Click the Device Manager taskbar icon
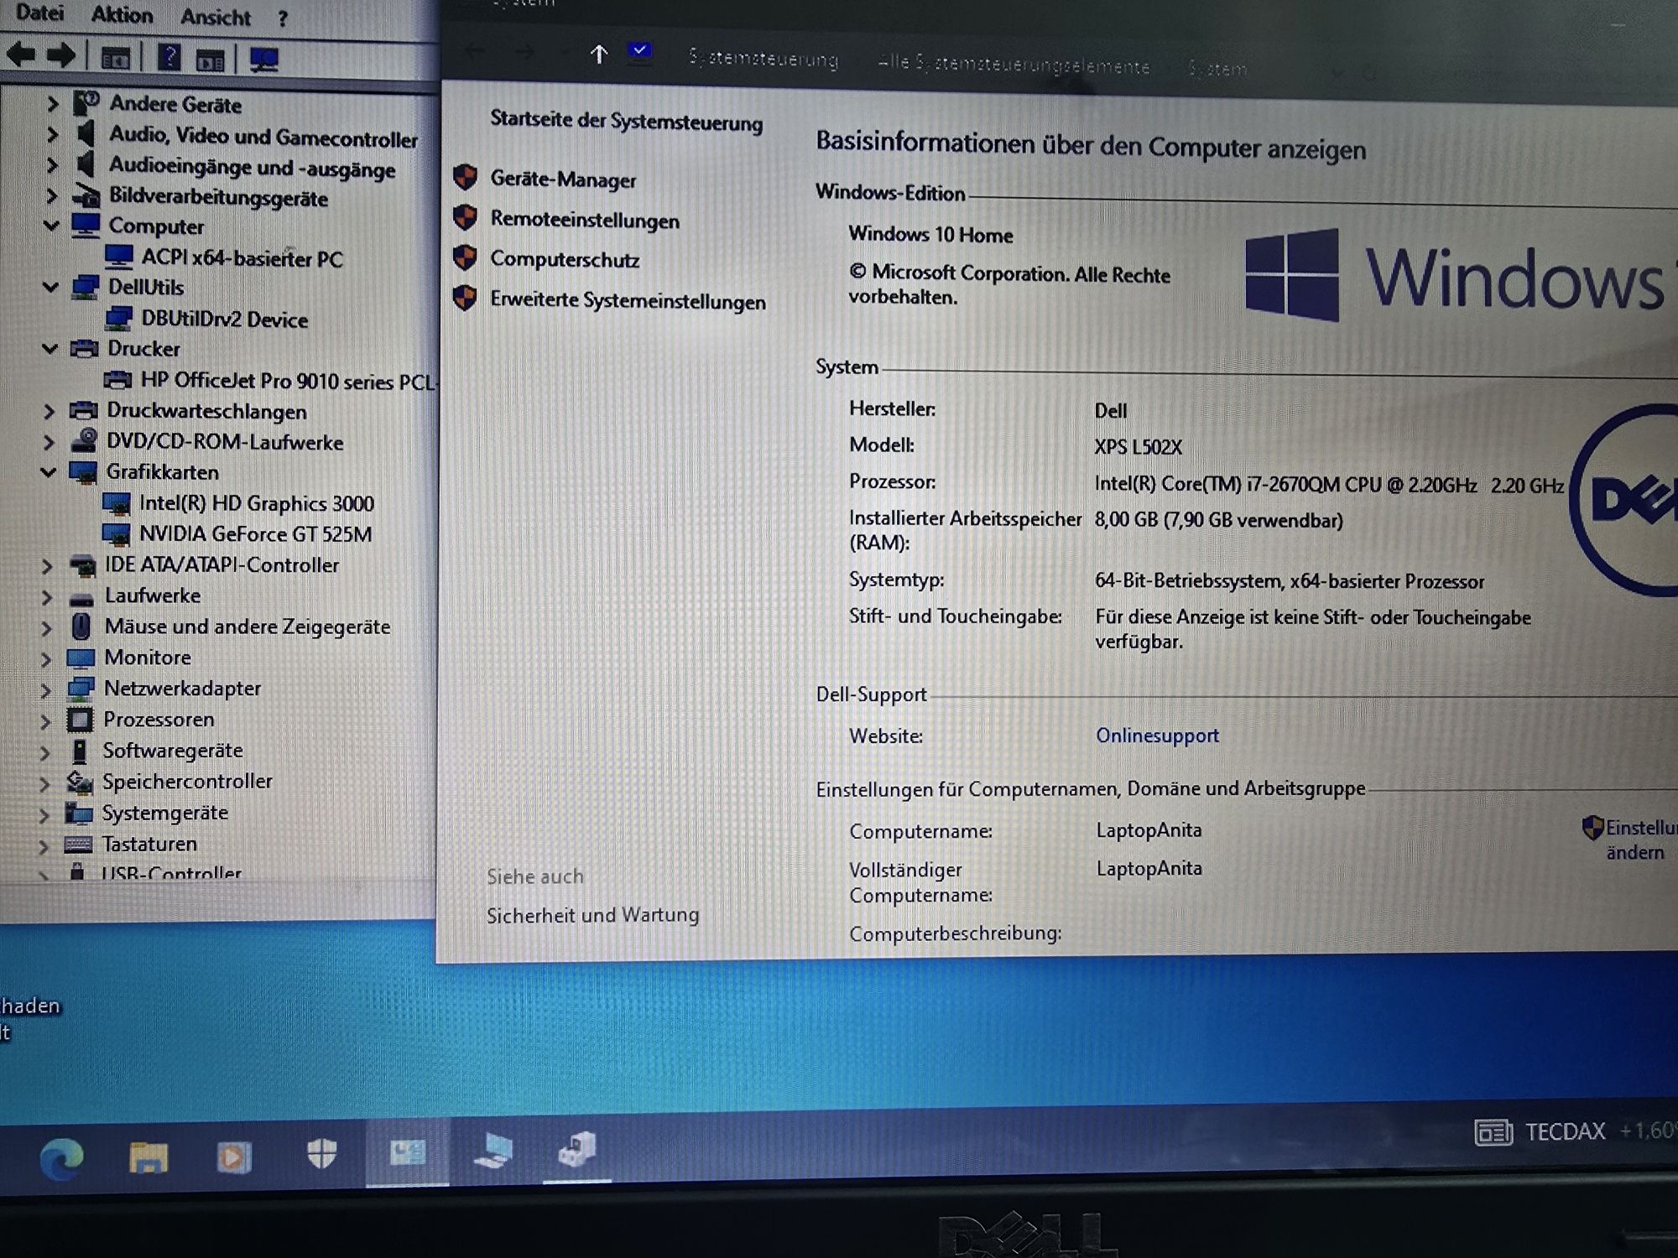This screenshot has width=1678, height=1258. point(577,1149)
